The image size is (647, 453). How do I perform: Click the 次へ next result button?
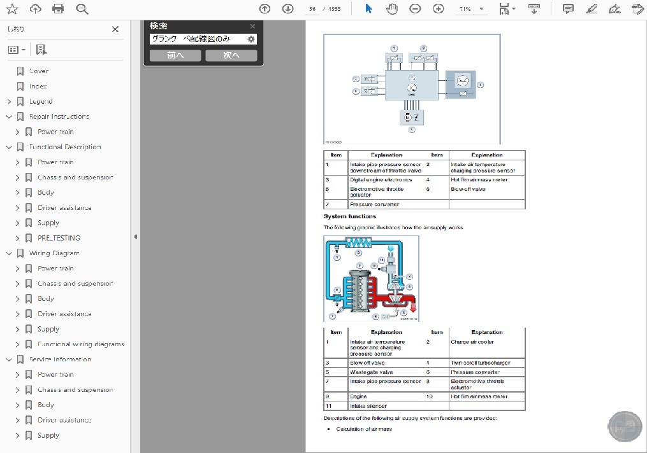pyautogui.click(x=231, y=55)
